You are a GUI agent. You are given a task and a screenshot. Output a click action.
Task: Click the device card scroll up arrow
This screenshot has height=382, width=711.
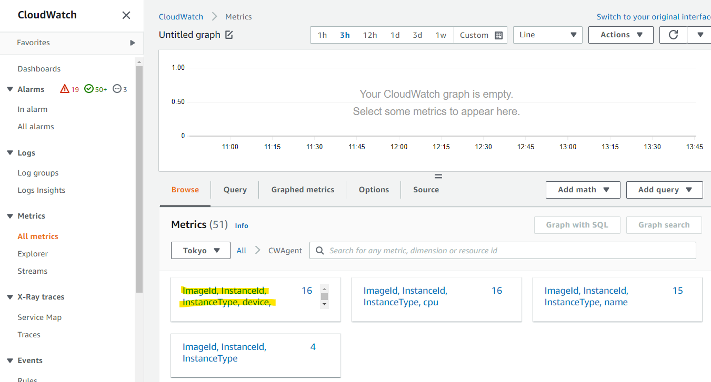pyautogui.click(x=324, y=288)
